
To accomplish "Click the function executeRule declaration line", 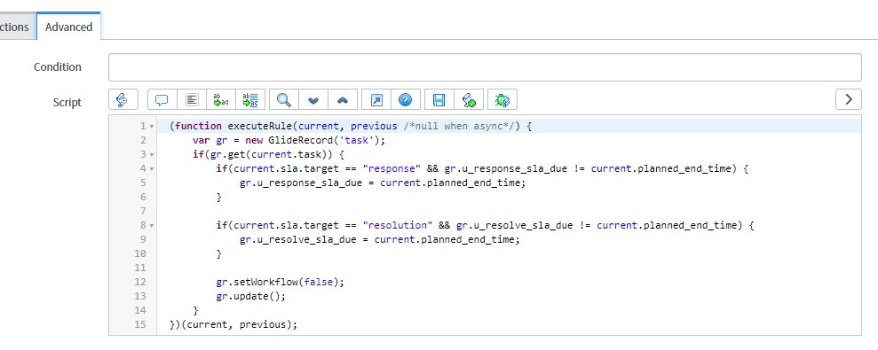I will pyautogui.click(x=351, y=127).
